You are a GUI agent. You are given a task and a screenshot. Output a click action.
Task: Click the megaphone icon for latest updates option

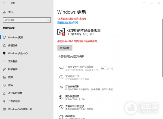point(61,68)
